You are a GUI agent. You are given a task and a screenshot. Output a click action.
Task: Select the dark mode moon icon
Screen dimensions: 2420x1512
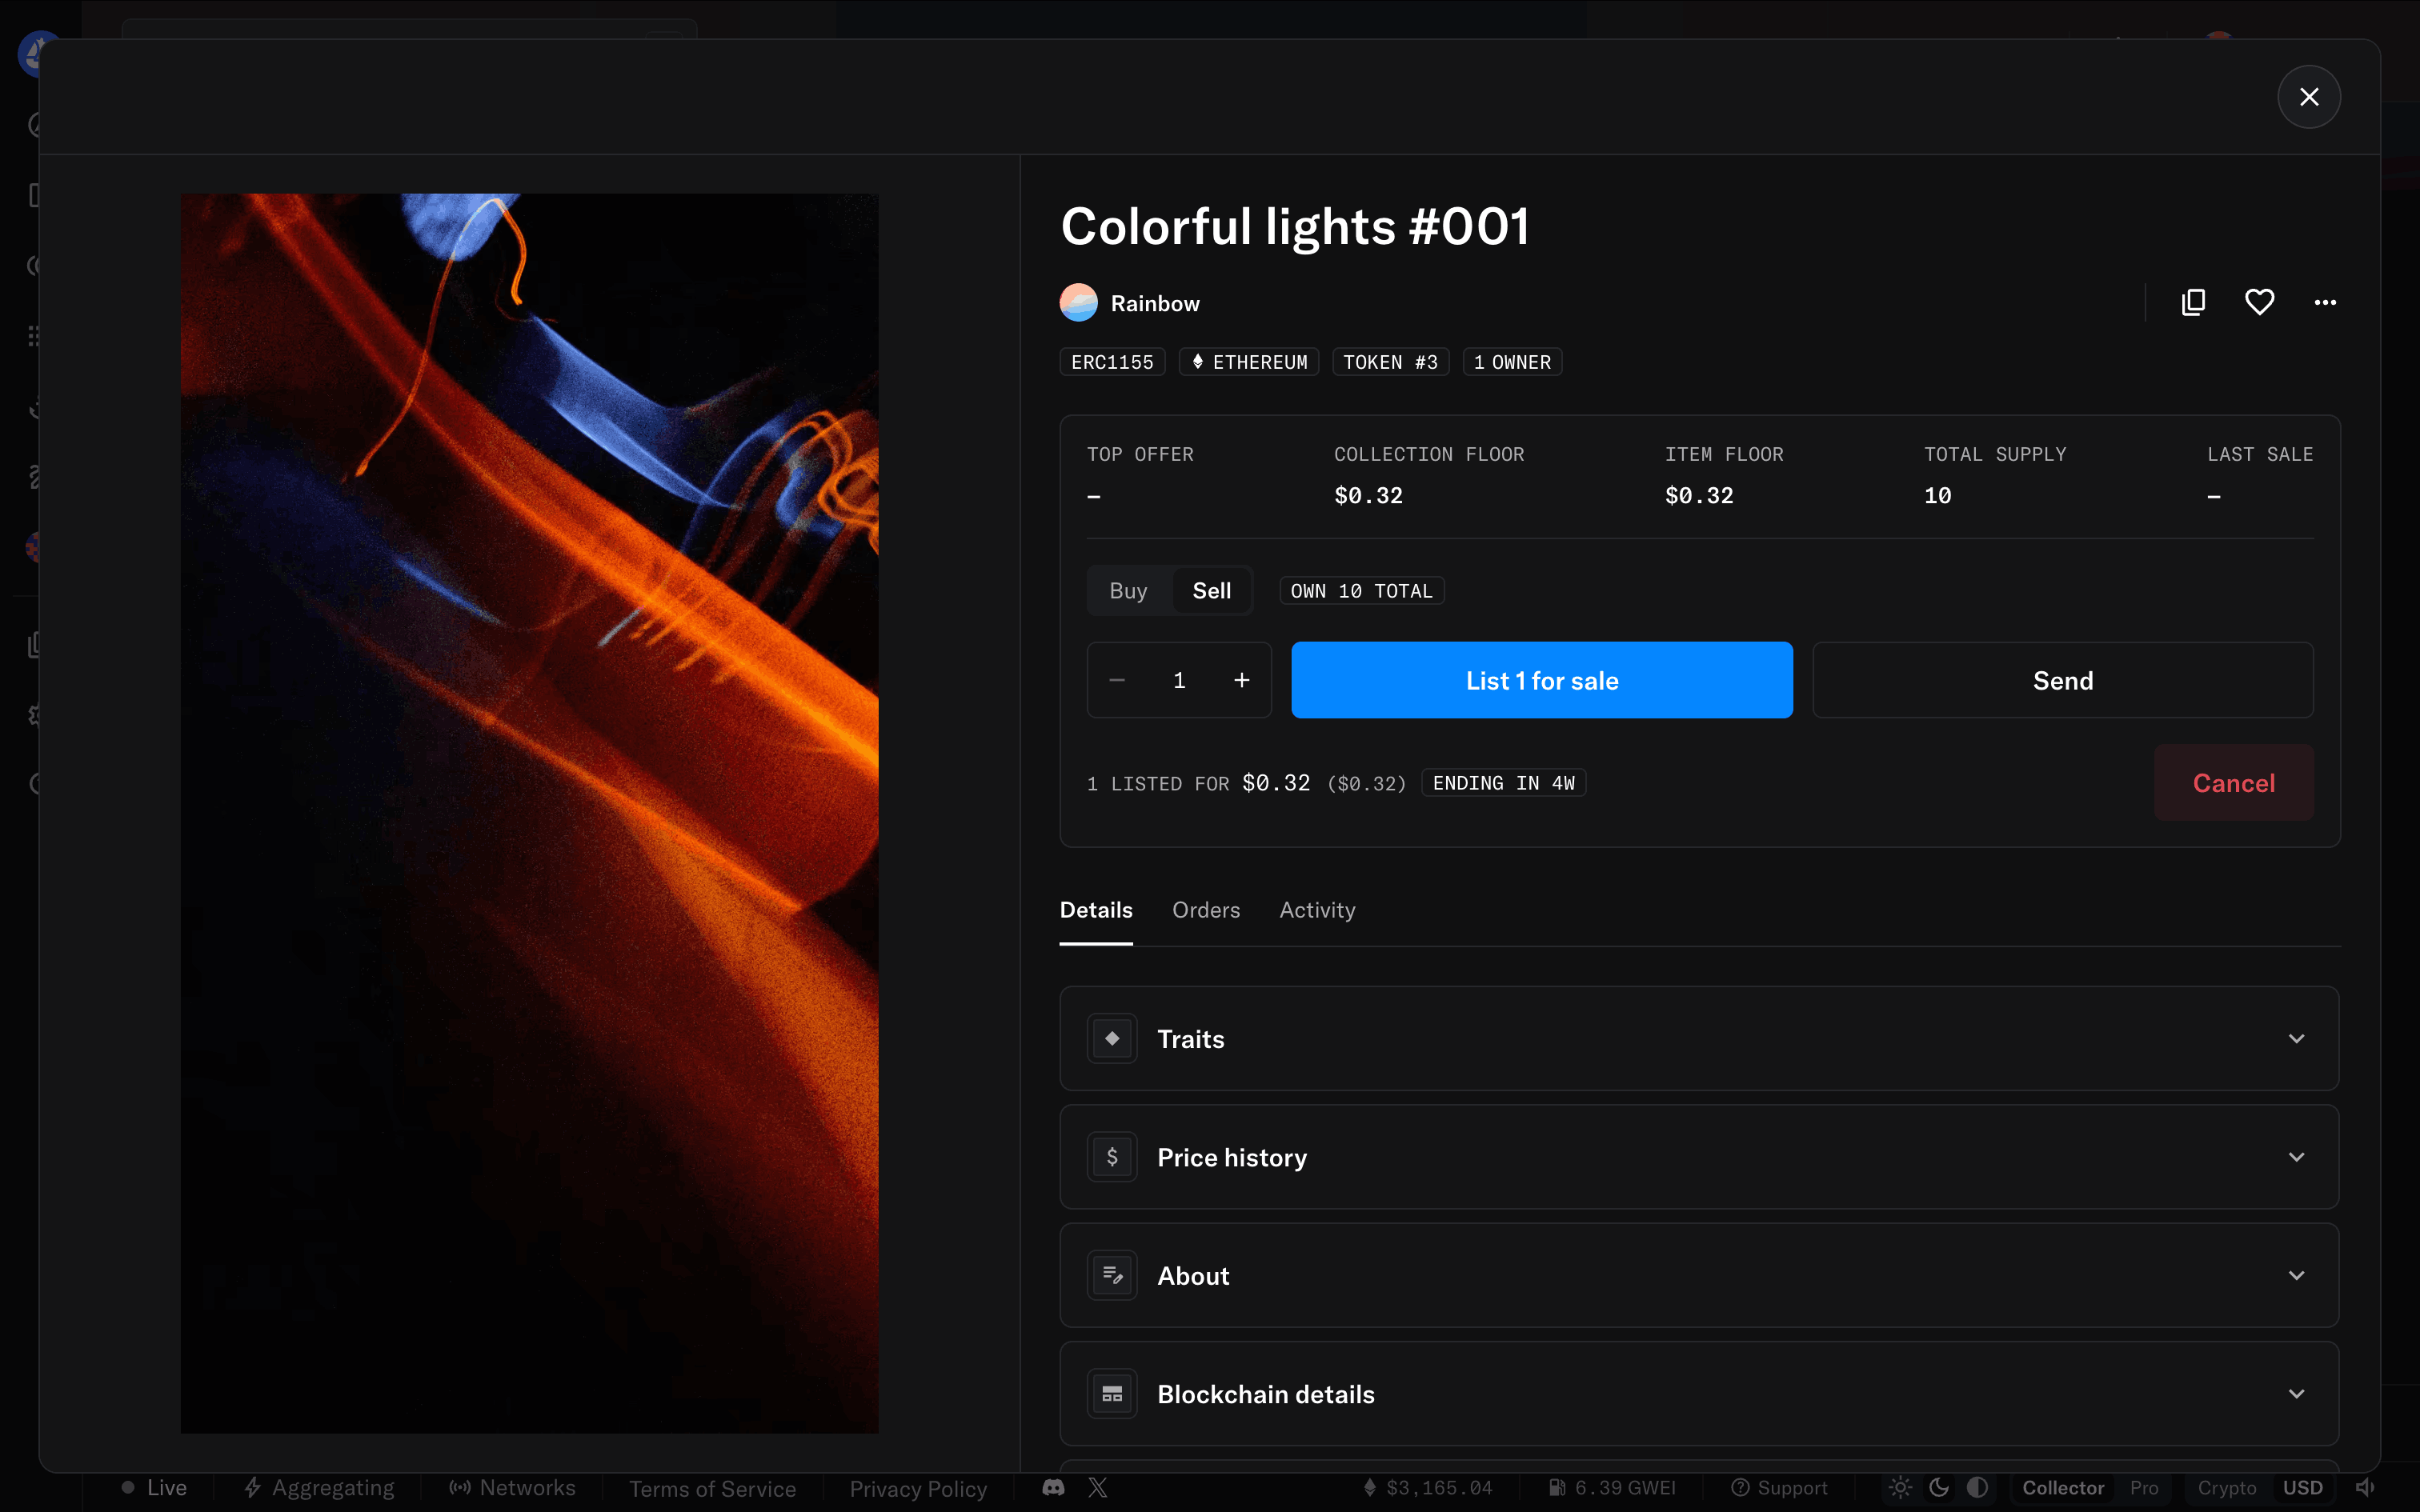click(x=1939, y=1488)
